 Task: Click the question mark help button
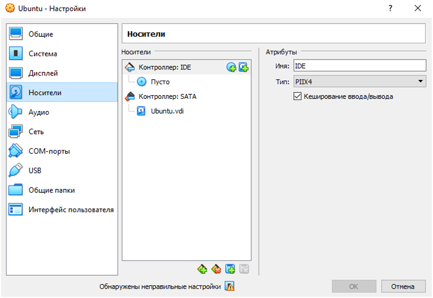[390, 8]
